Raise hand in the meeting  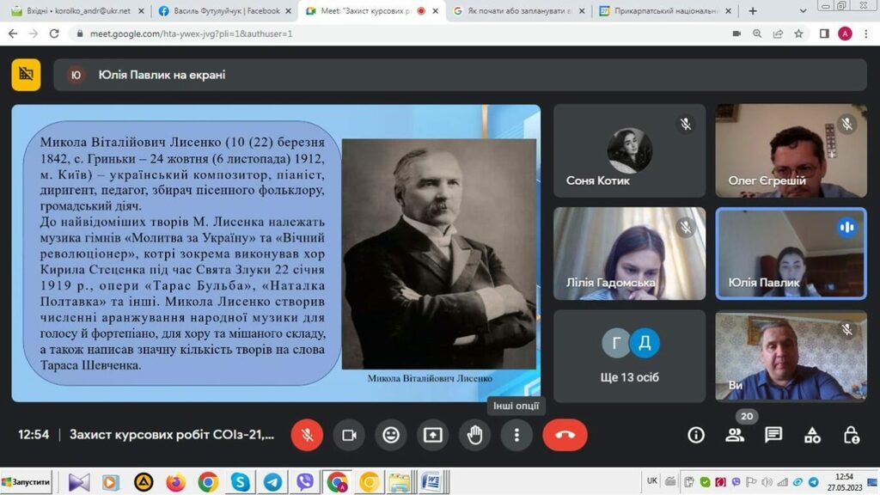point(474,435)
